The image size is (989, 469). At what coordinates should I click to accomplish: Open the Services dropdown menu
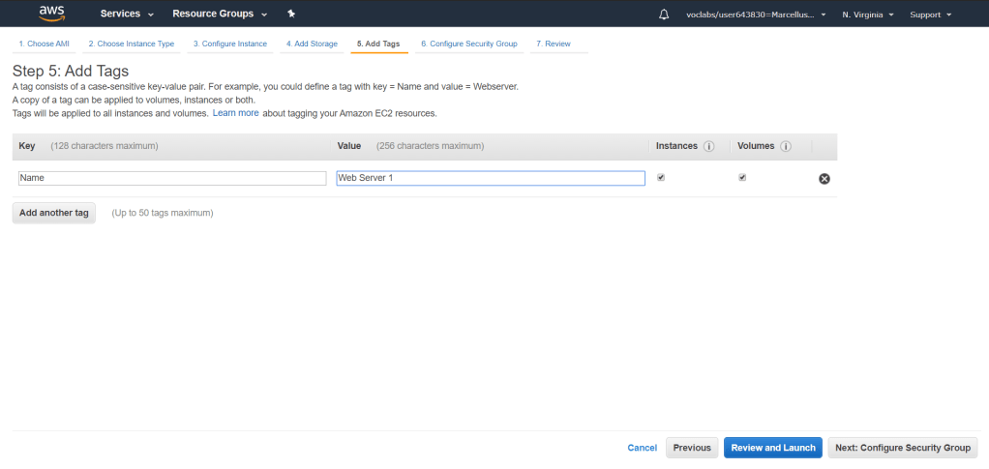(x=127, y=15)
